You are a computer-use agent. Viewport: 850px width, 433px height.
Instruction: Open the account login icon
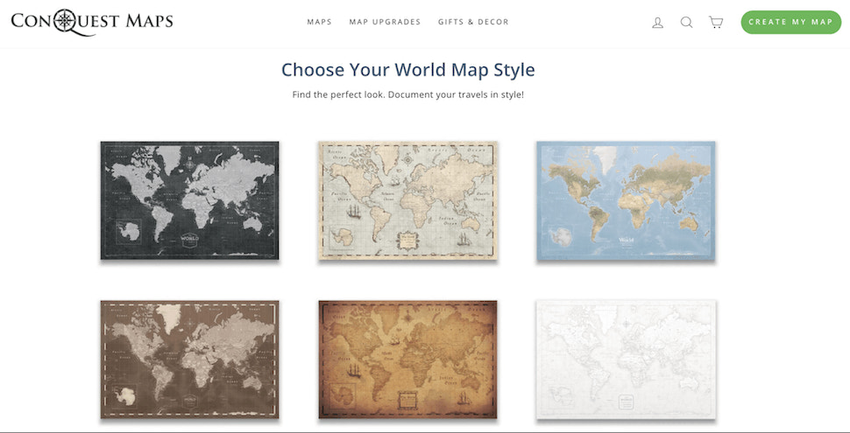tap(657, 22)
